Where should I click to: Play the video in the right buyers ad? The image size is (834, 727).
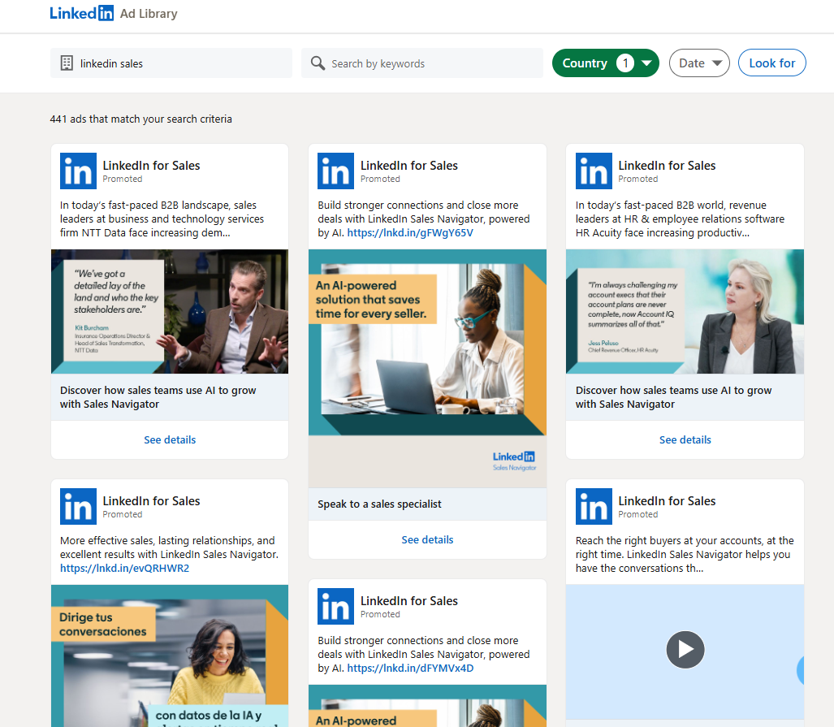685,649
